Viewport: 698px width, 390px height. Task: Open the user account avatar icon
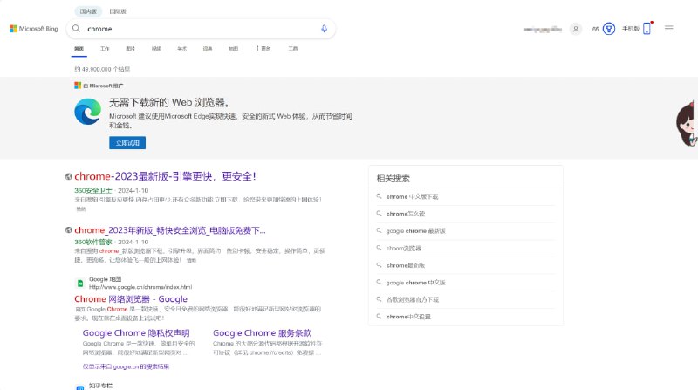coord(576,29)
